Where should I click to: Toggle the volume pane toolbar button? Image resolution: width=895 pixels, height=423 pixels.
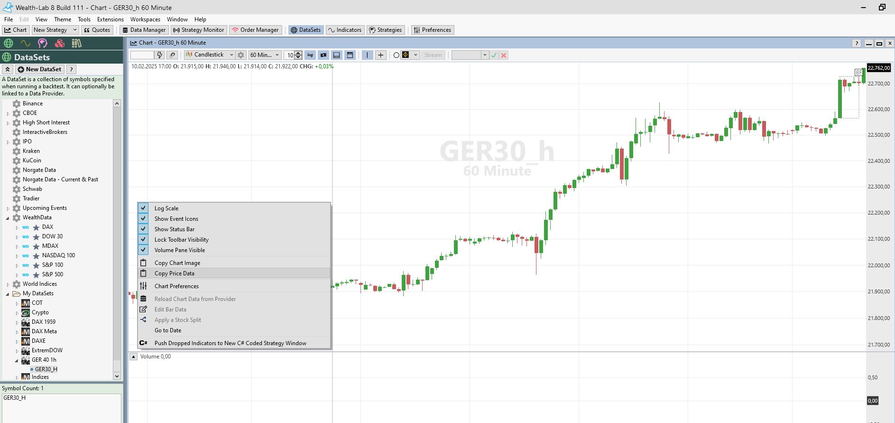pos(350,55)
